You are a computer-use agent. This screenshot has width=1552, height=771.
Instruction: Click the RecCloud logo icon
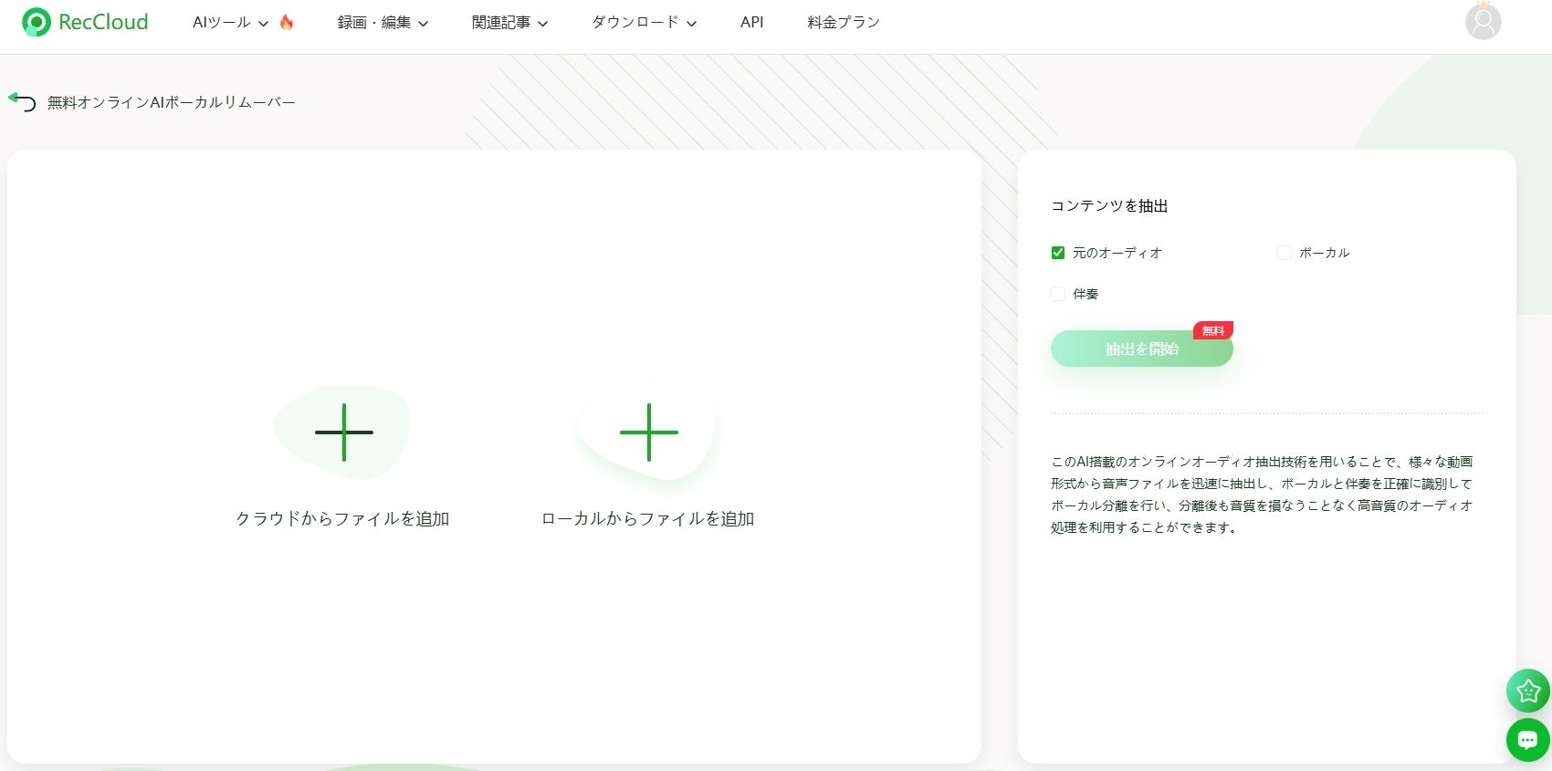(x=36, y=22)
